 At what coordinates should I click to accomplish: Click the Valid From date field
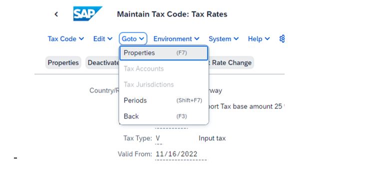point(181,154)
